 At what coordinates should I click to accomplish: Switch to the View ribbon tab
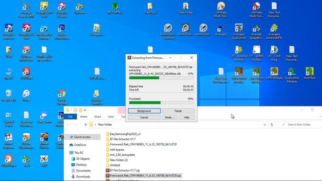coord(111,117)
